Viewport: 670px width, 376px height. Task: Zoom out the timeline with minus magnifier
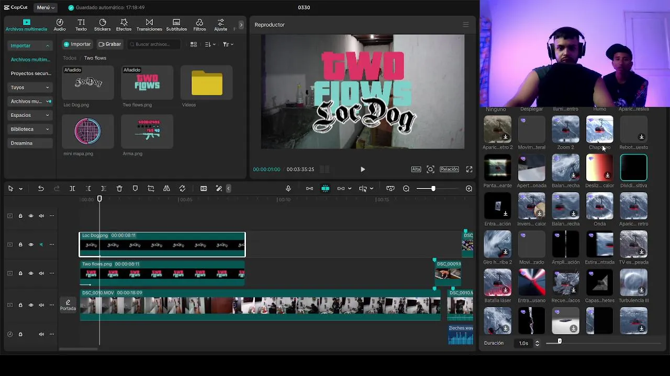(x=406, y=189)
